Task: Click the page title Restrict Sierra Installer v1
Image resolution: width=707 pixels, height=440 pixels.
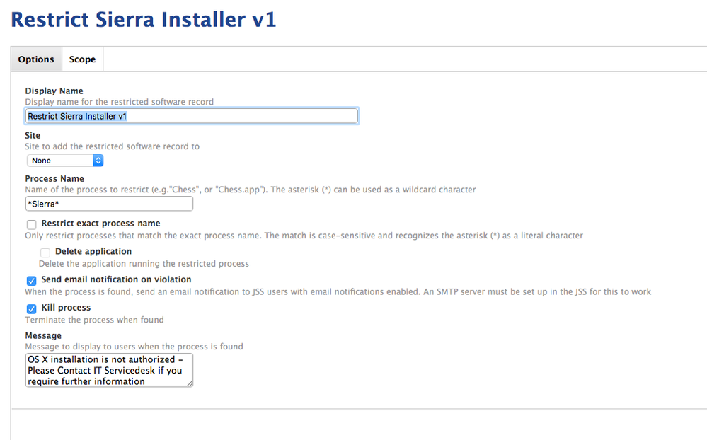Action: (144, 20)
